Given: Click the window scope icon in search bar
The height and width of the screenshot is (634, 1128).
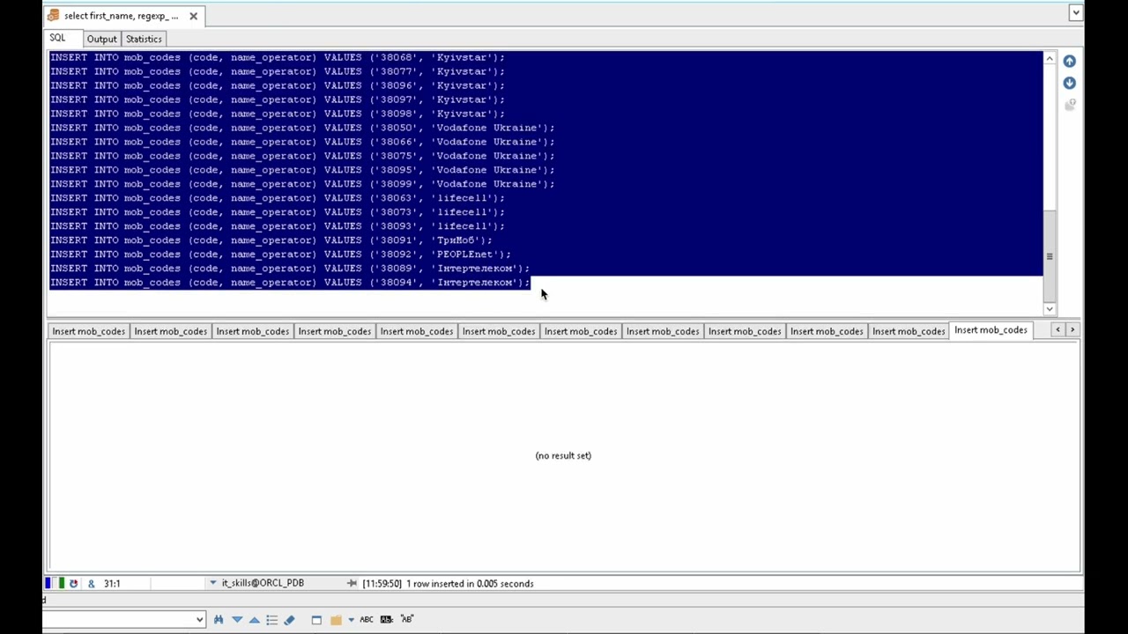Looking at the screenshot, I should [x=316, y=619].
